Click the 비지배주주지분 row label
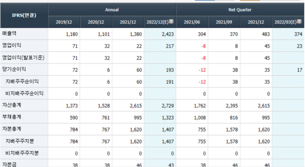Image resolution: width=305 pixels, height=167 pixels. tap(22, 153)
